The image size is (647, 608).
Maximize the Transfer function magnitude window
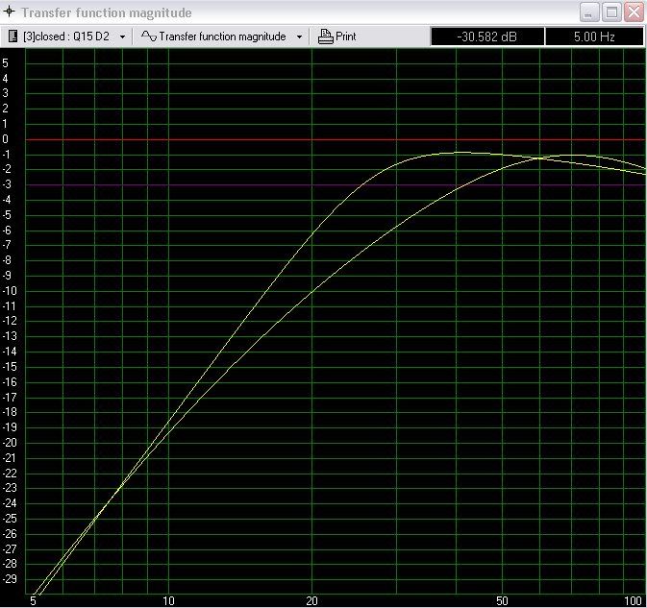(x=611, y=12)
